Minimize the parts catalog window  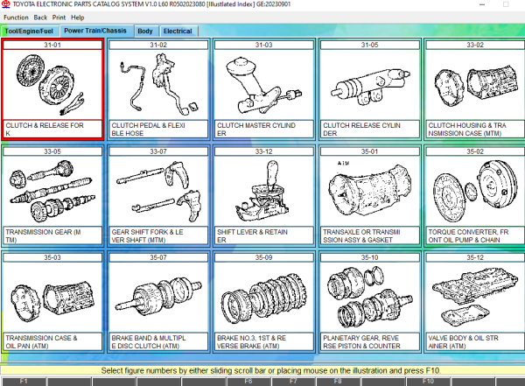tap(482, 4)
